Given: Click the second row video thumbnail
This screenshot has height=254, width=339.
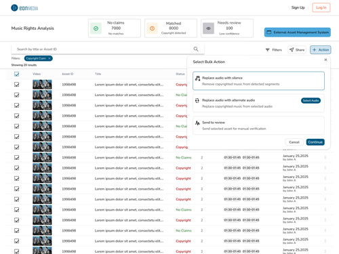Looking at the screenshot, I should 42,95.
